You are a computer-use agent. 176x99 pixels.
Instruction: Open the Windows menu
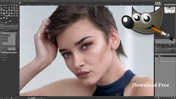click(x=33, y=1)
